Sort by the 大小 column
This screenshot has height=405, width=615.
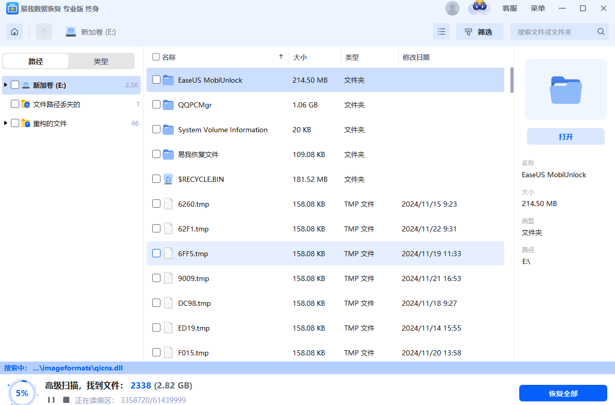point(300,57)
